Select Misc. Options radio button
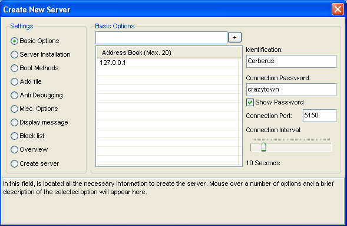 14,109
